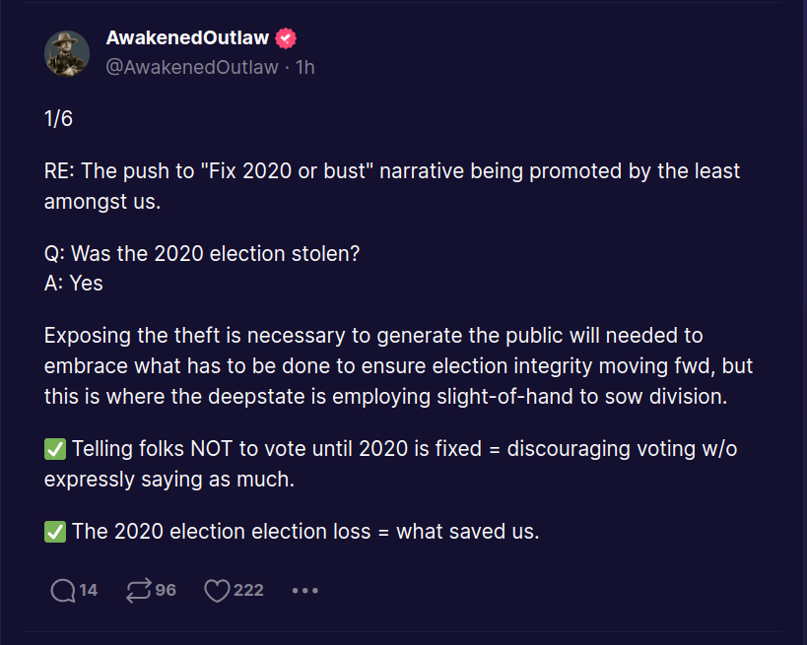Repost this post using the arrows icon
This screenshot has height=645, width=807.
[138, 590]
